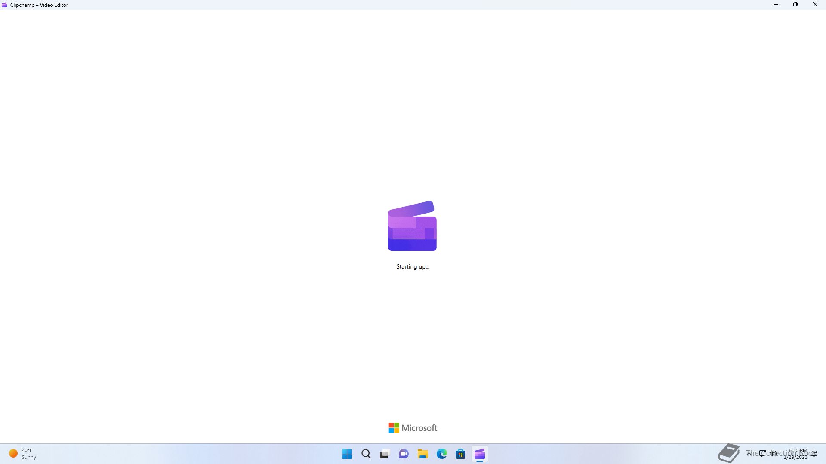Open the weather widget showing 40°F Sunny
The image size is (826, 464).
pyautogui.click(x=23, y=454)
